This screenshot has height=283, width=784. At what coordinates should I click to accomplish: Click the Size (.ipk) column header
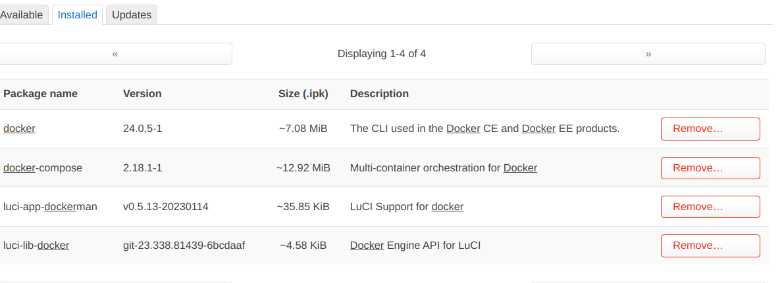coord(303,94)
